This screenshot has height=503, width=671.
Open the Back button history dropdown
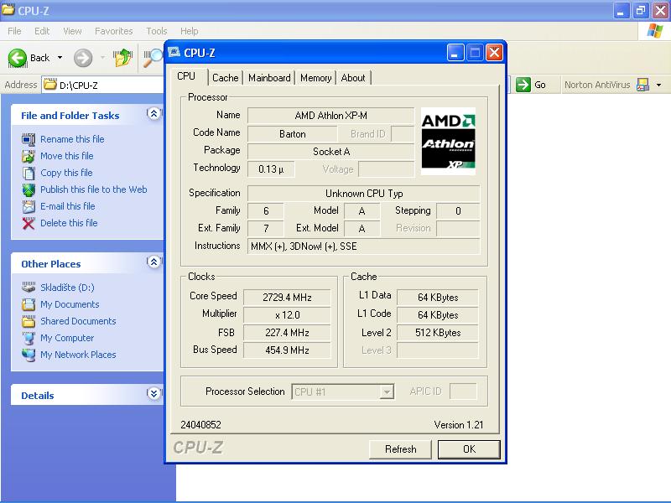coord(60,58)
